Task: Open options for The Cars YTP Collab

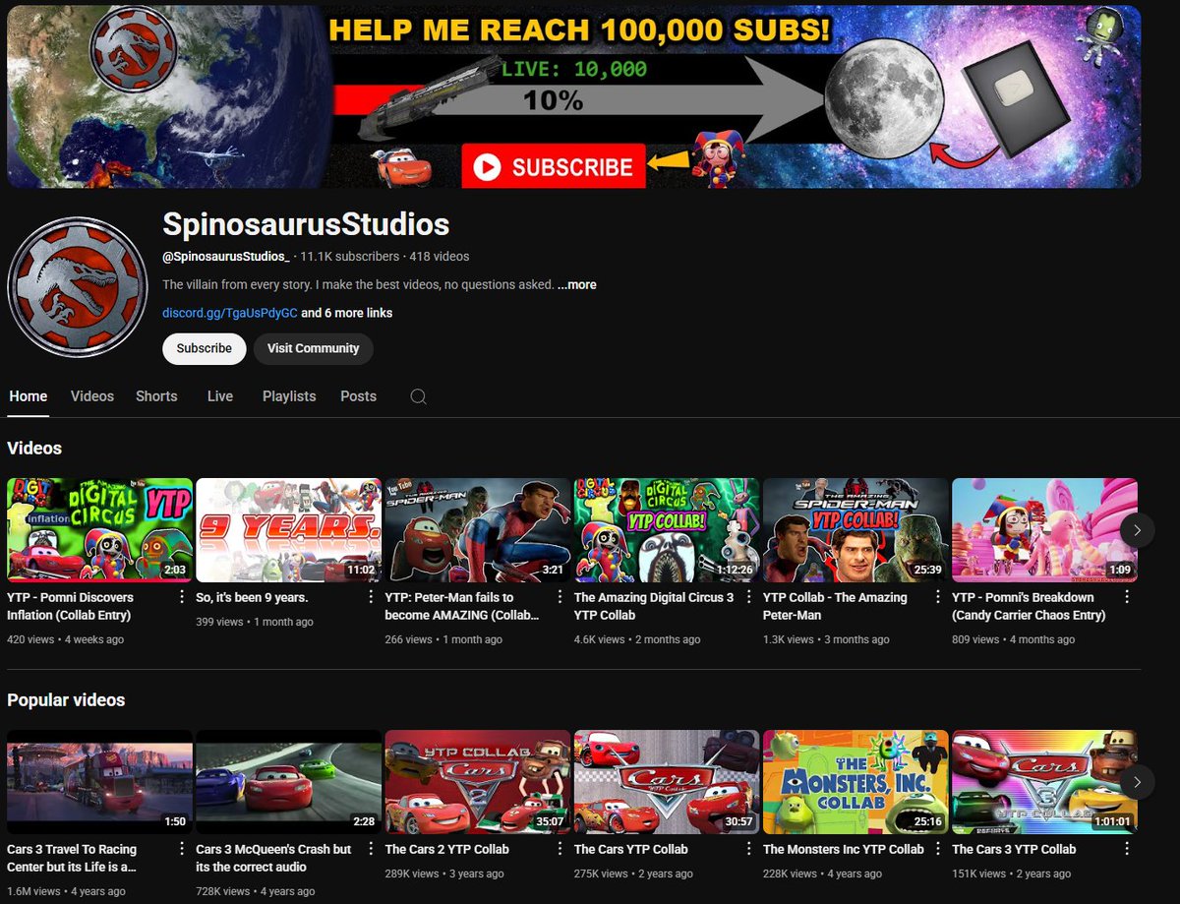Action: [747, 849]
